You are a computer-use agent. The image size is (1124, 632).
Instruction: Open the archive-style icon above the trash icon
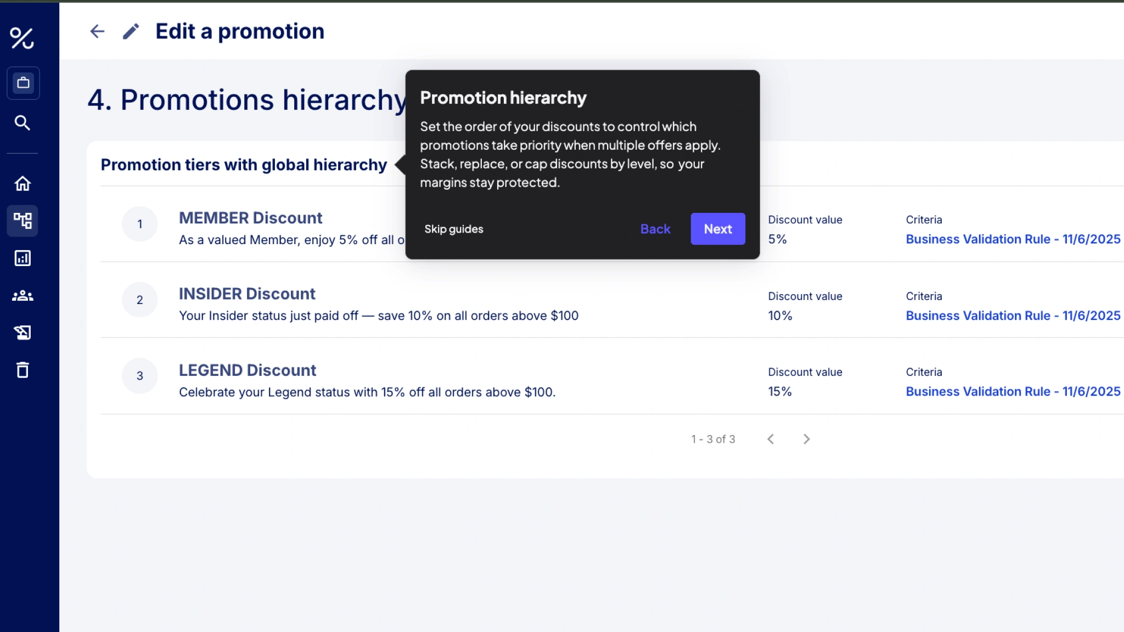point(23,332)
